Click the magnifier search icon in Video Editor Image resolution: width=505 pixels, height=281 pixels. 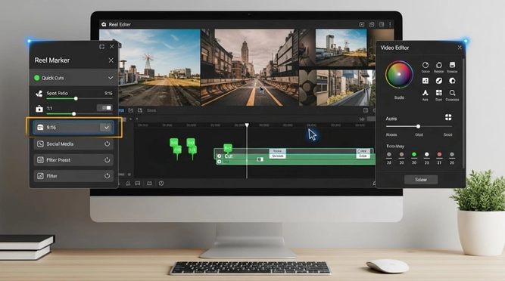coord(452,93)
